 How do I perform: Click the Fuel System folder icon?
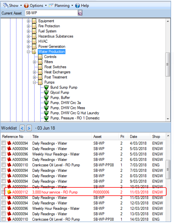(x=34, y=31)
